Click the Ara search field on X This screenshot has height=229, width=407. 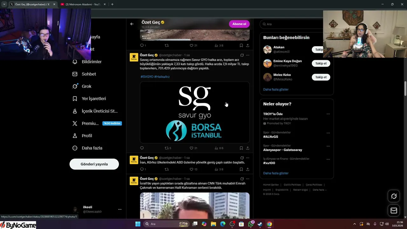click(x=292, y=24)
